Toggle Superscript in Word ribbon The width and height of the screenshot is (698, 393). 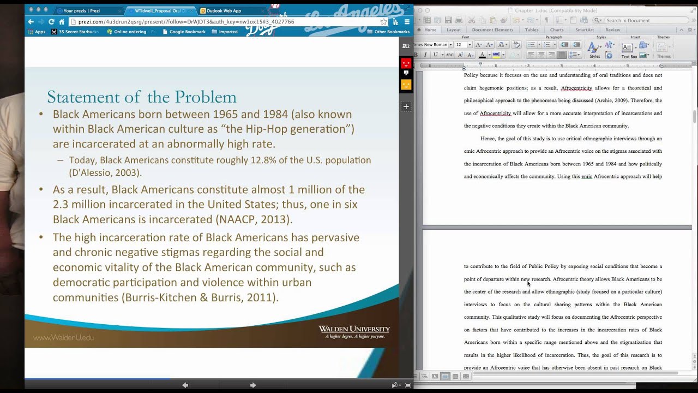click(x=460, y=55)
